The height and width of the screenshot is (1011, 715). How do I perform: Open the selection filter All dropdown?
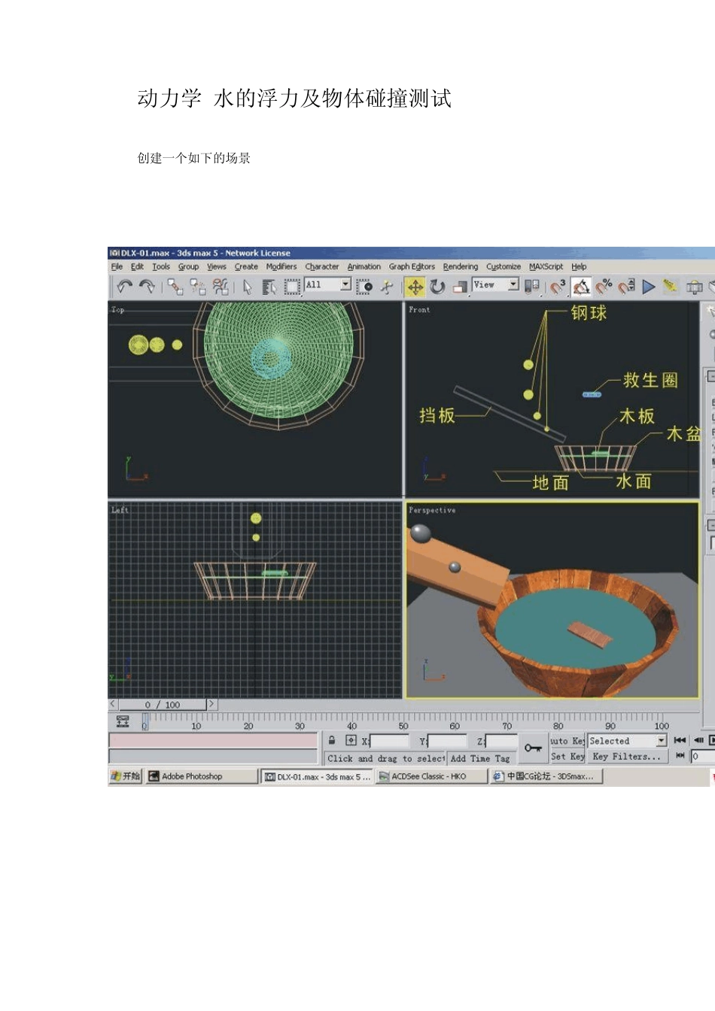coord(327,285)
